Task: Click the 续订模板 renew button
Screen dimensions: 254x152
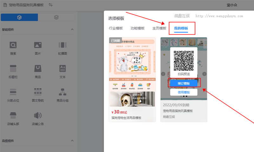Action: (x=184, y=83)
